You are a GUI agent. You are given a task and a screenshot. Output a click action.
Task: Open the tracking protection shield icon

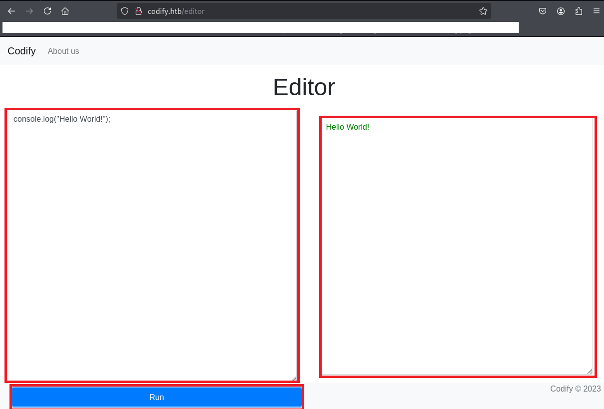click(x=125, y=11)
